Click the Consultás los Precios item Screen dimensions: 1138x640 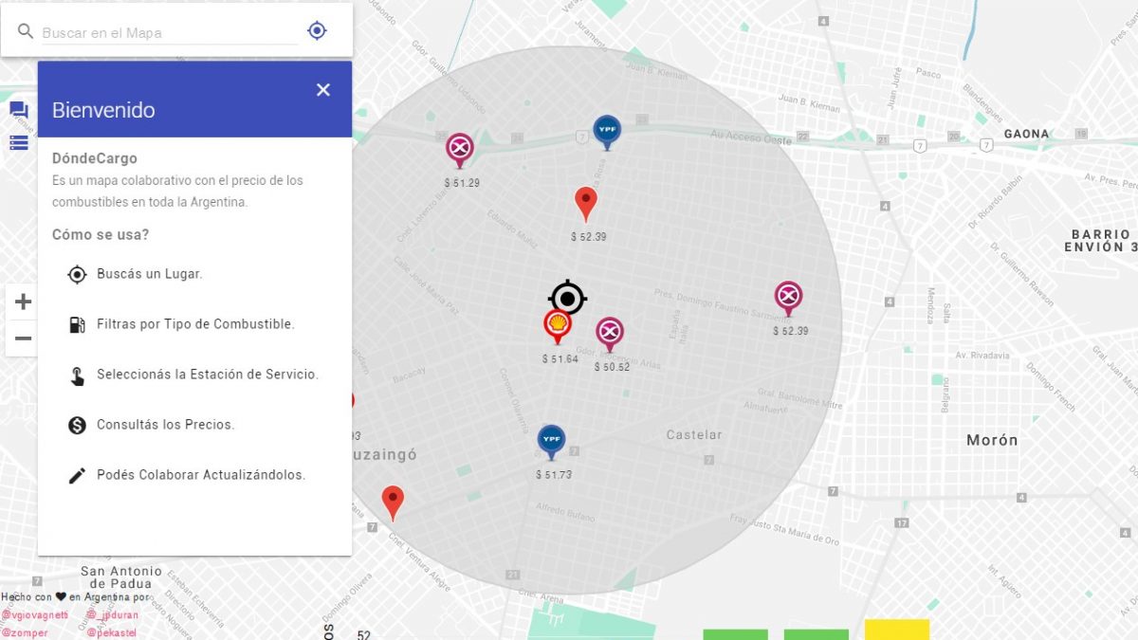point(165,425)
